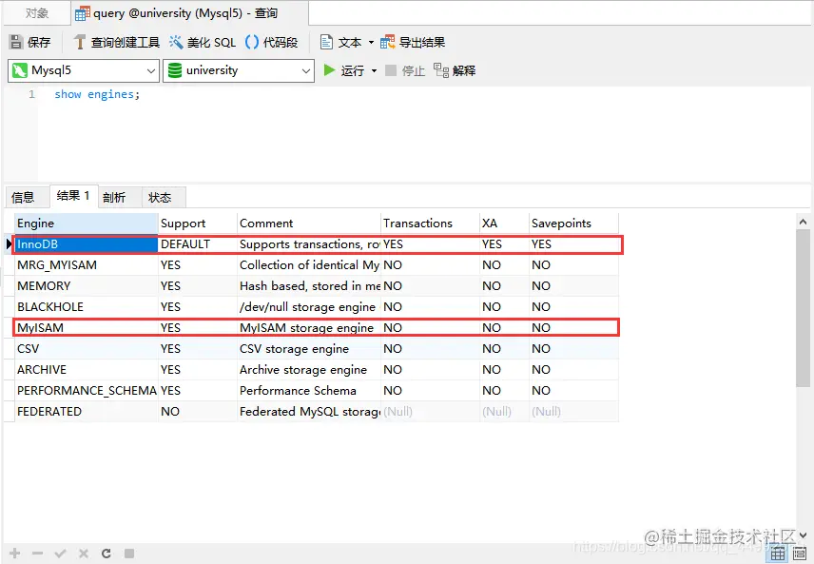Click YES XA cell in InnoDB row

[504, 244]
